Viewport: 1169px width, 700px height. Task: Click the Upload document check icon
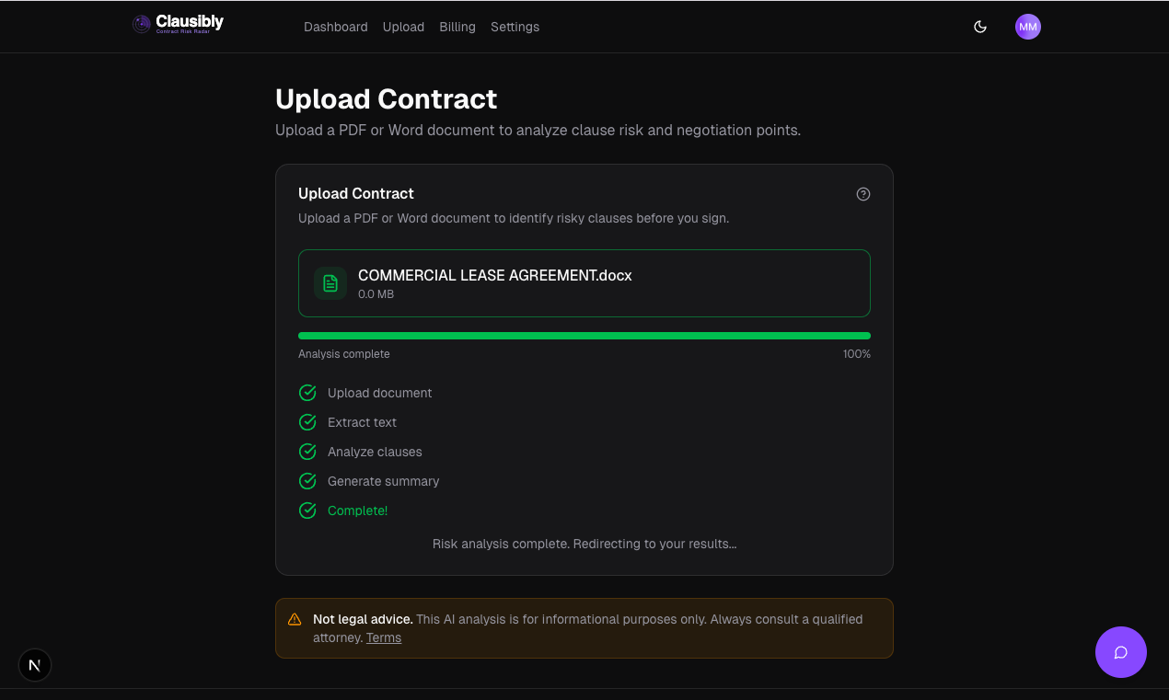tap(307, 393)
